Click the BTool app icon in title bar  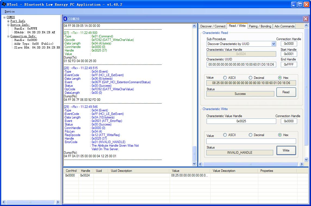(4, 4)
